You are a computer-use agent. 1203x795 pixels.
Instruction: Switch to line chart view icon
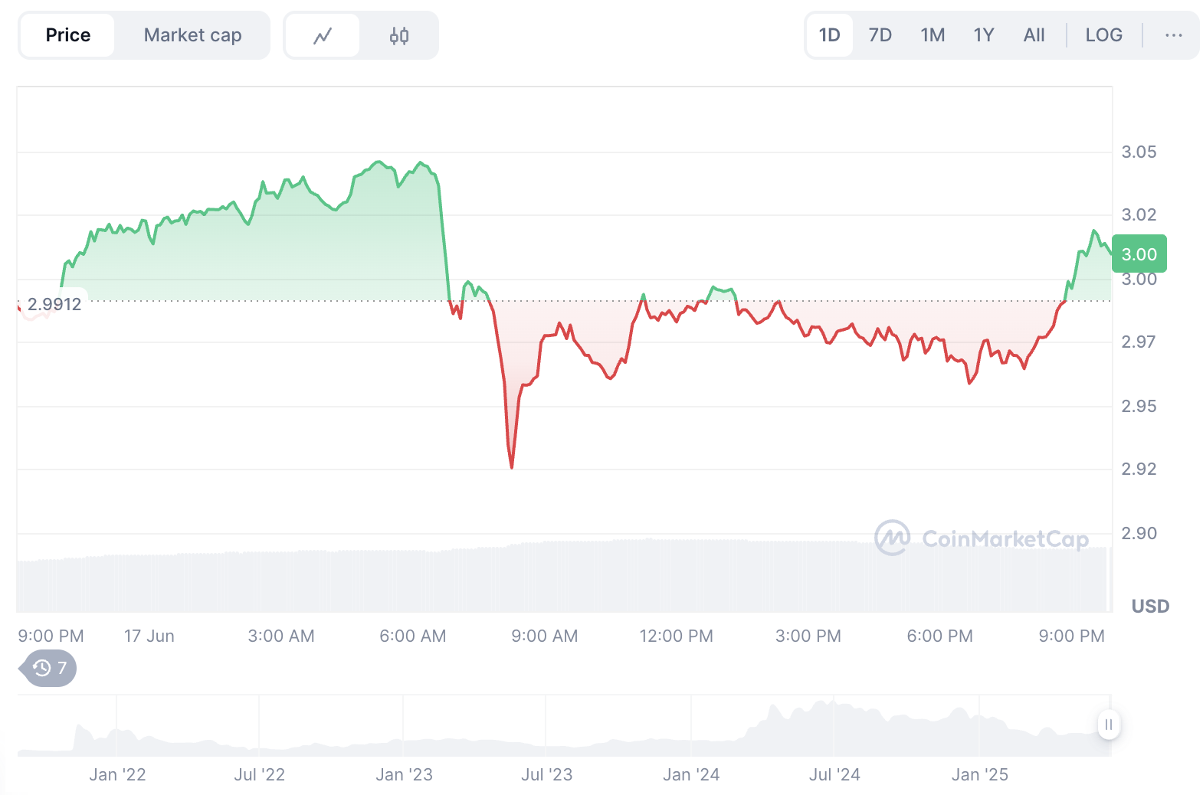[323, 35]
